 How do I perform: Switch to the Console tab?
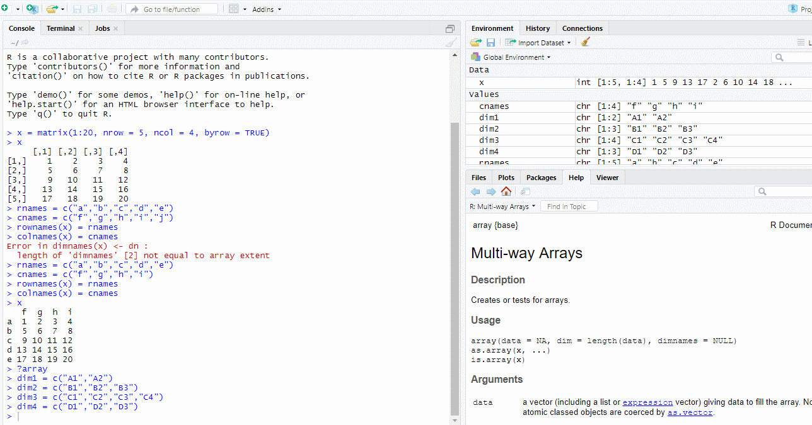pos(21,28)
